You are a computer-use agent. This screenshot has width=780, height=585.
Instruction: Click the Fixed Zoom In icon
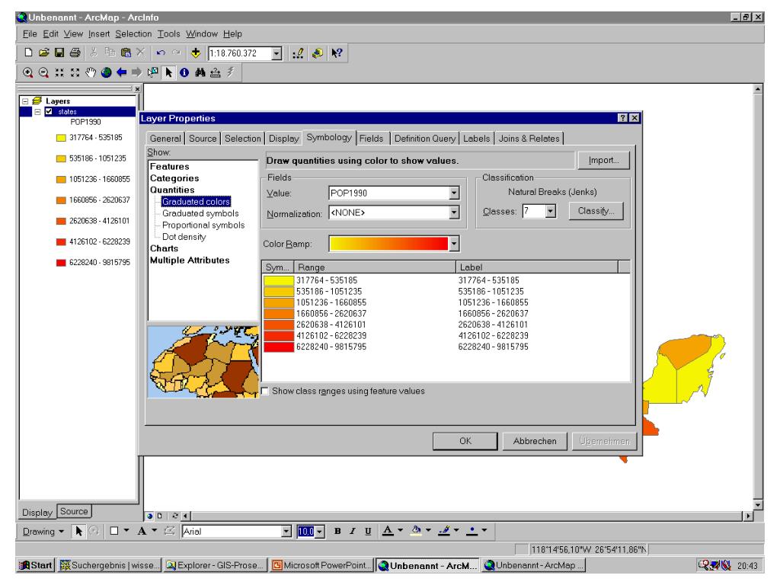click(59, 72)
